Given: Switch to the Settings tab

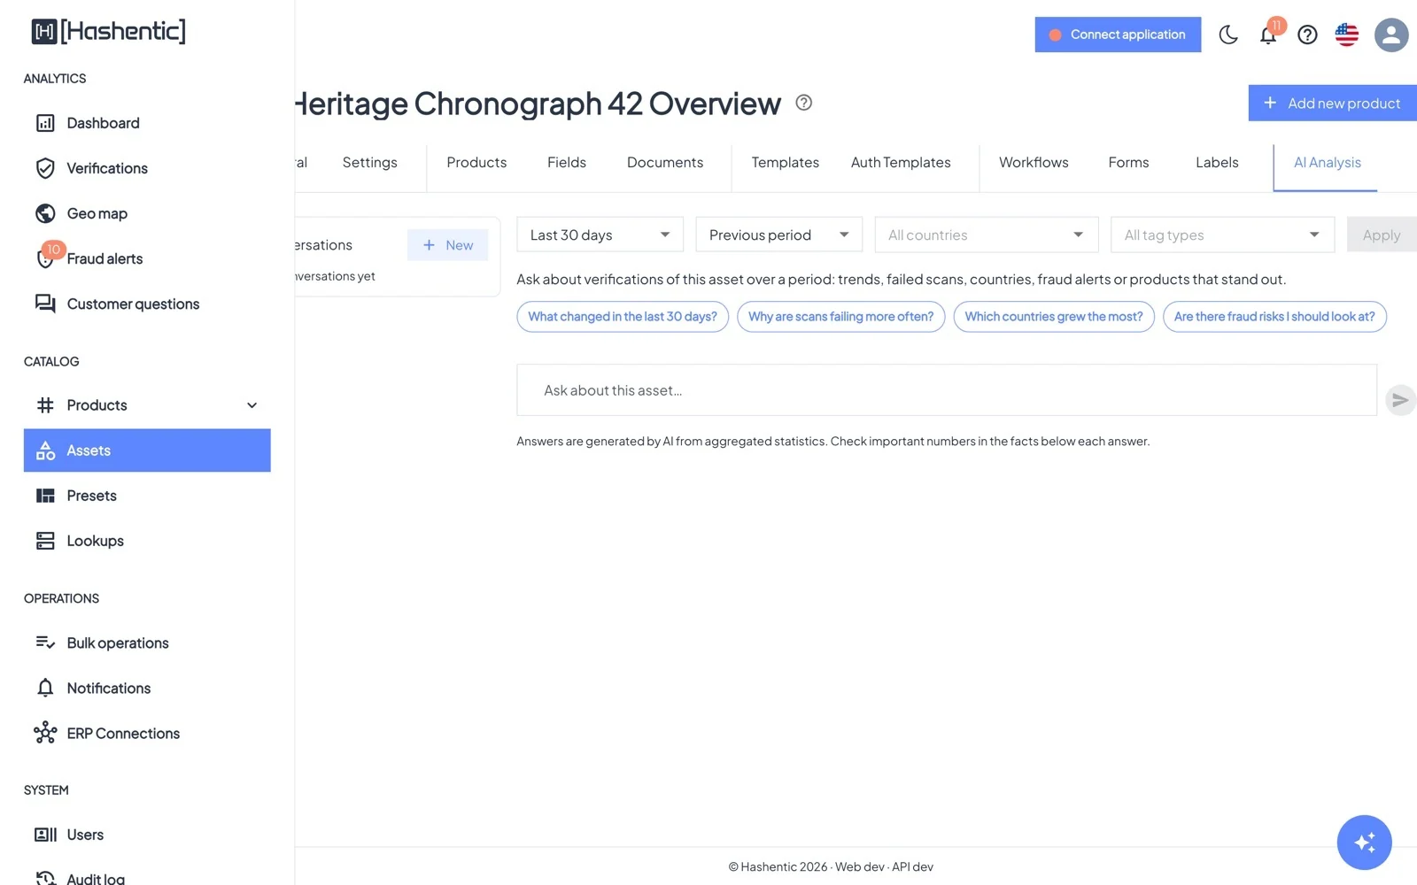Looking at the screenshot, I should coord(369,163).
